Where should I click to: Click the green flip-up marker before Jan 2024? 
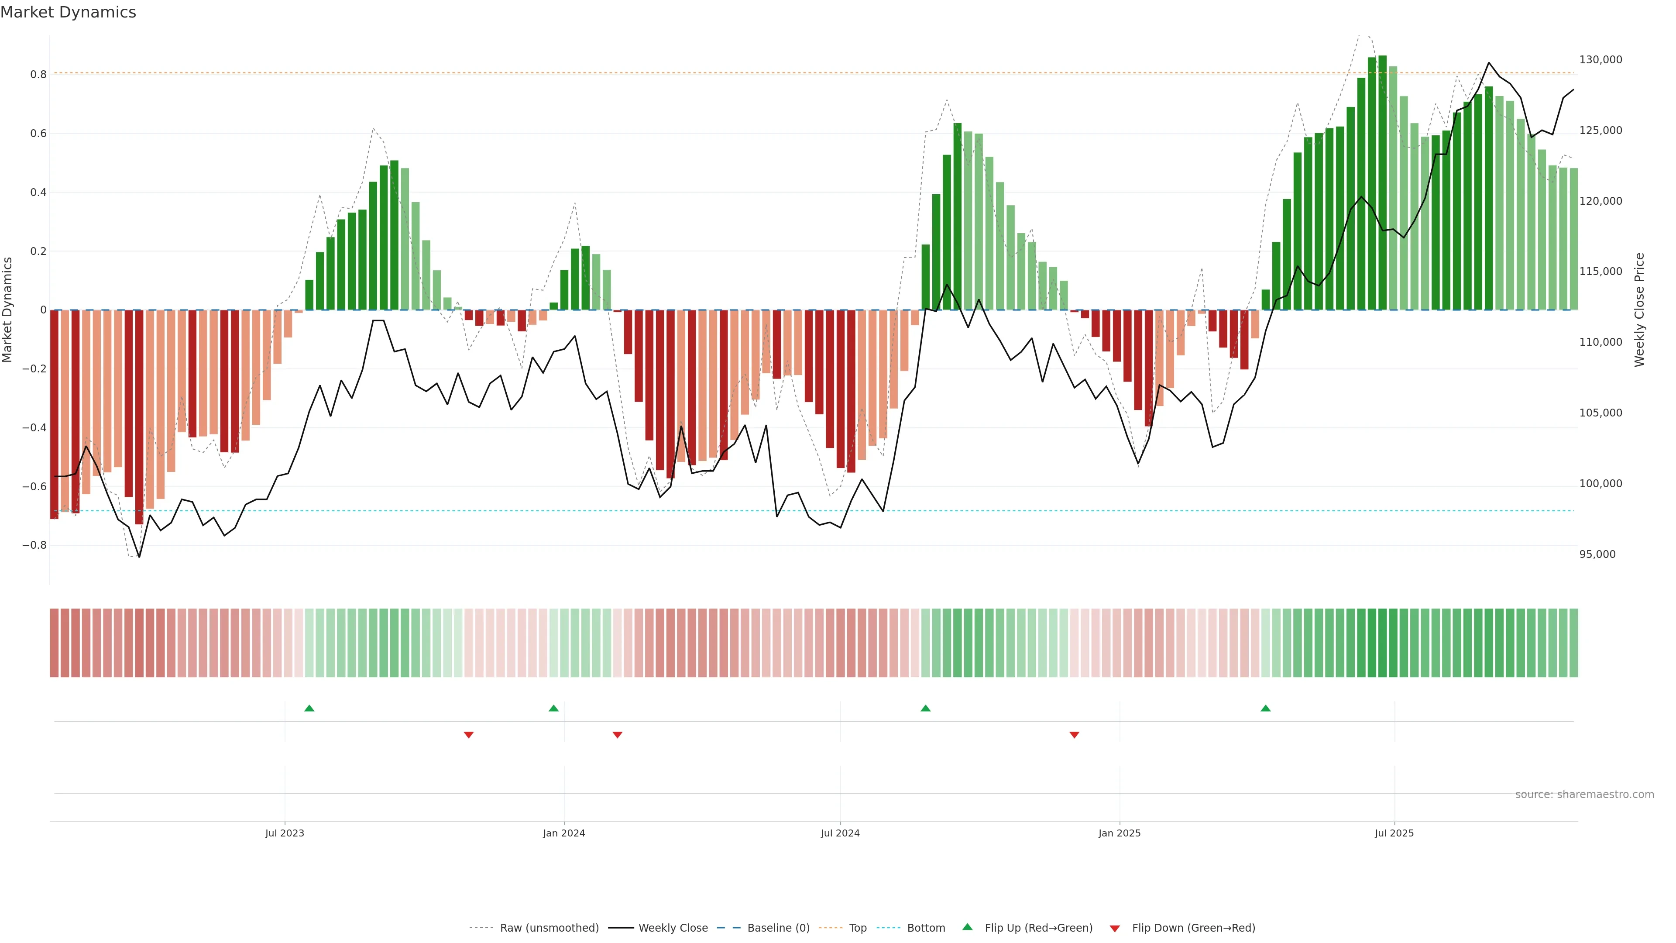click(x=553, y=708)
